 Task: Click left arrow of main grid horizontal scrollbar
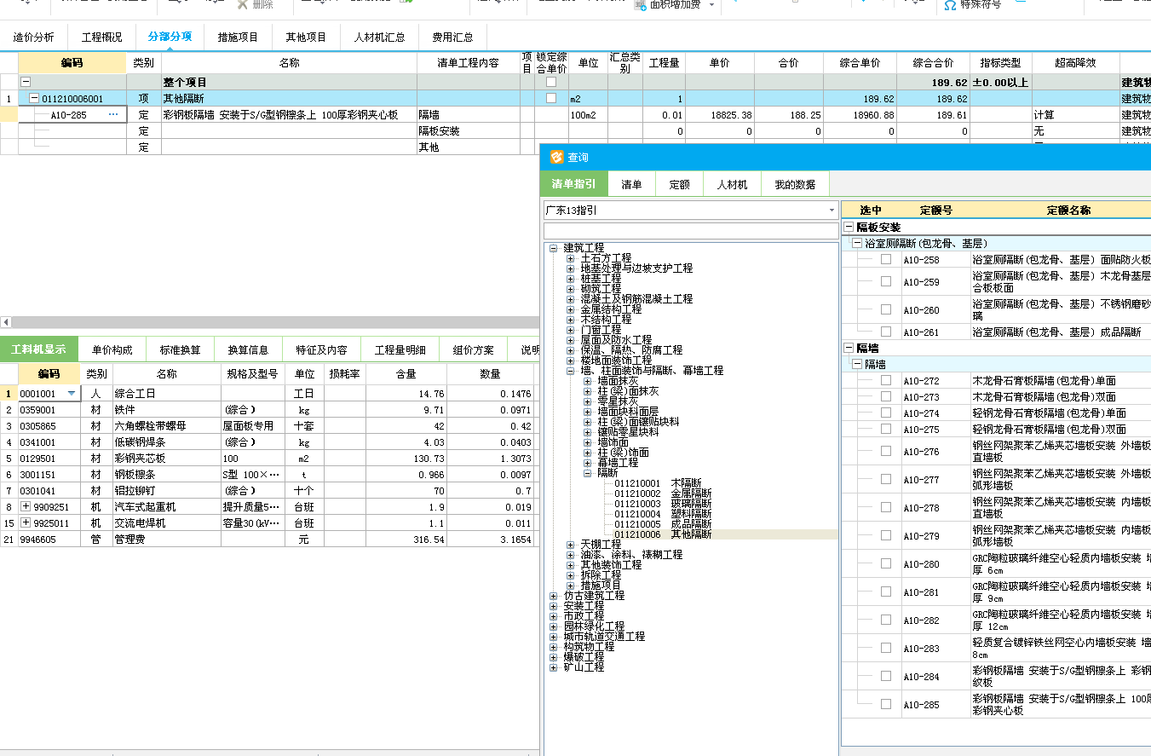6,322
